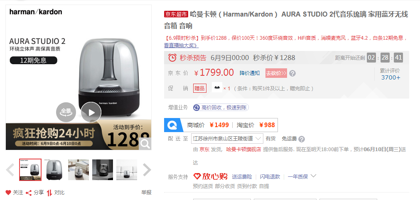Play the product video

click(91, 112)
